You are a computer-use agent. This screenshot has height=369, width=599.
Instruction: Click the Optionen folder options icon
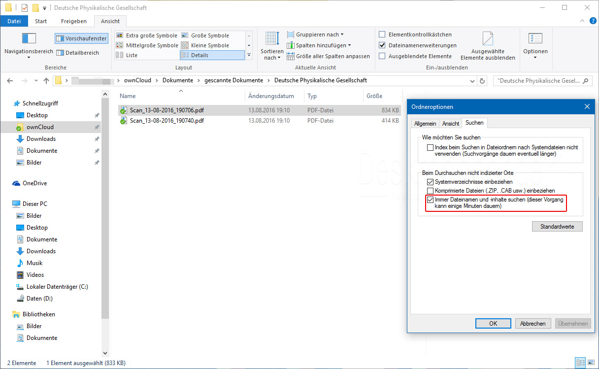point(535,38)
